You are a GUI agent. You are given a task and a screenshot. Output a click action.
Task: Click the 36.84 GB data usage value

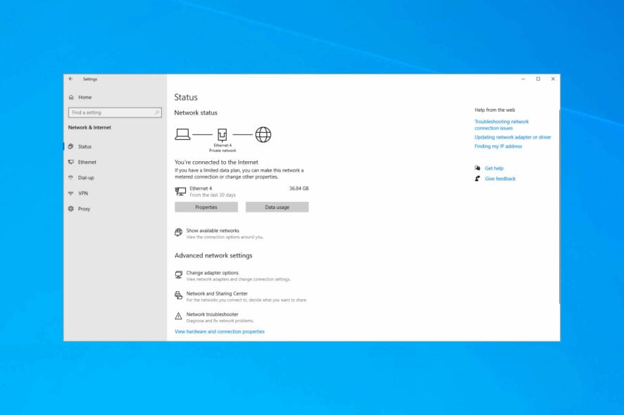(x=299, y=189)
